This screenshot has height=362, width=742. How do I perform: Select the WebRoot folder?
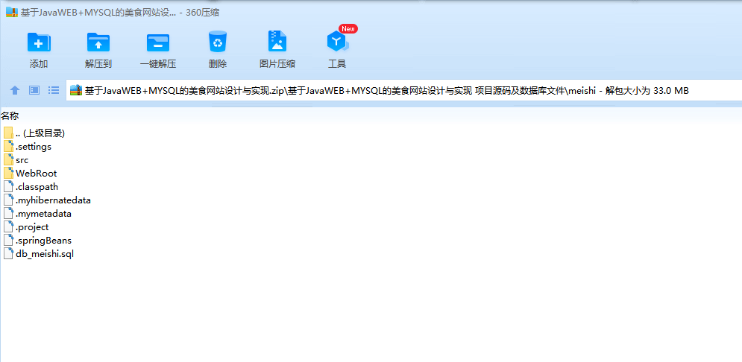click(31, 174)
